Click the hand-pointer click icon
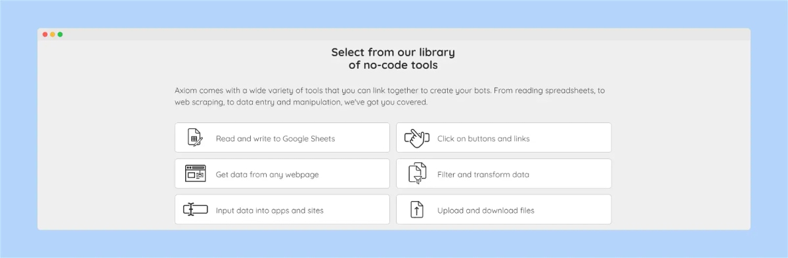The height and width of the screenshot is (258, 788). click(416, 138)
